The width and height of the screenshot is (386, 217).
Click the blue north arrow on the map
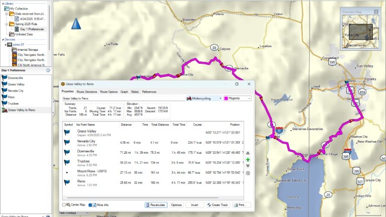76,24
